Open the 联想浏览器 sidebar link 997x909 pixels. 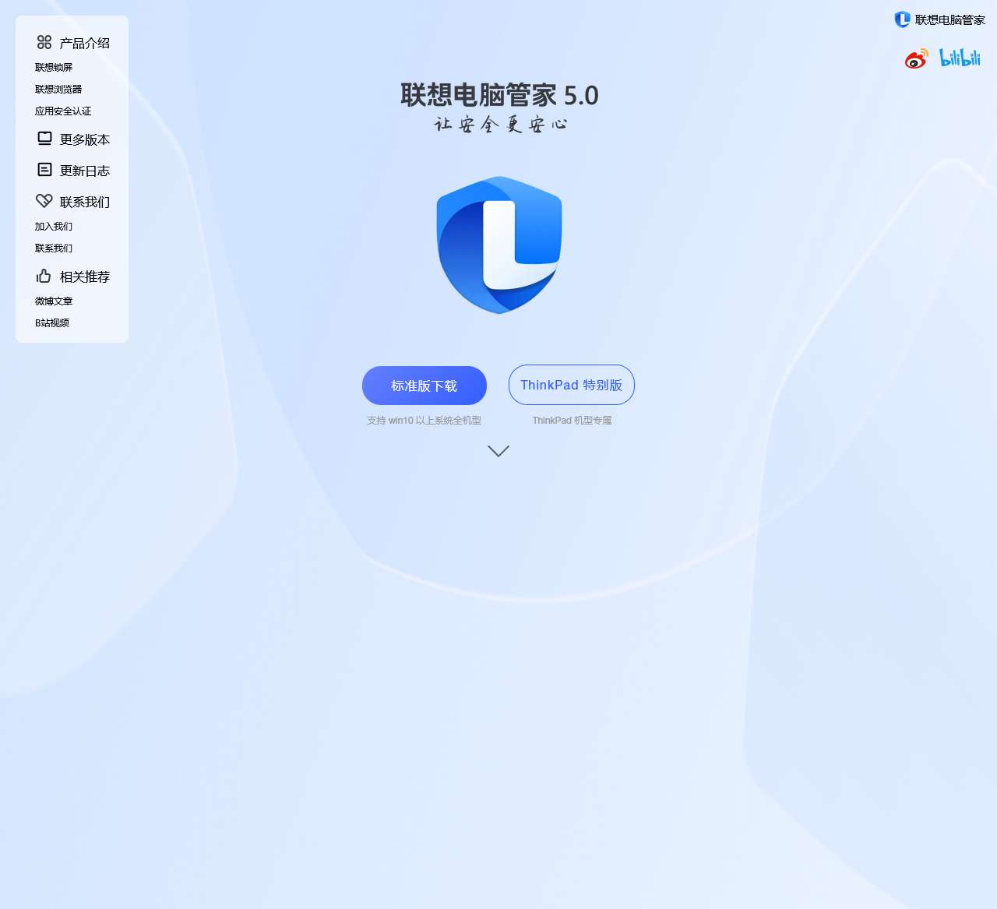click(x=58, y=90)
